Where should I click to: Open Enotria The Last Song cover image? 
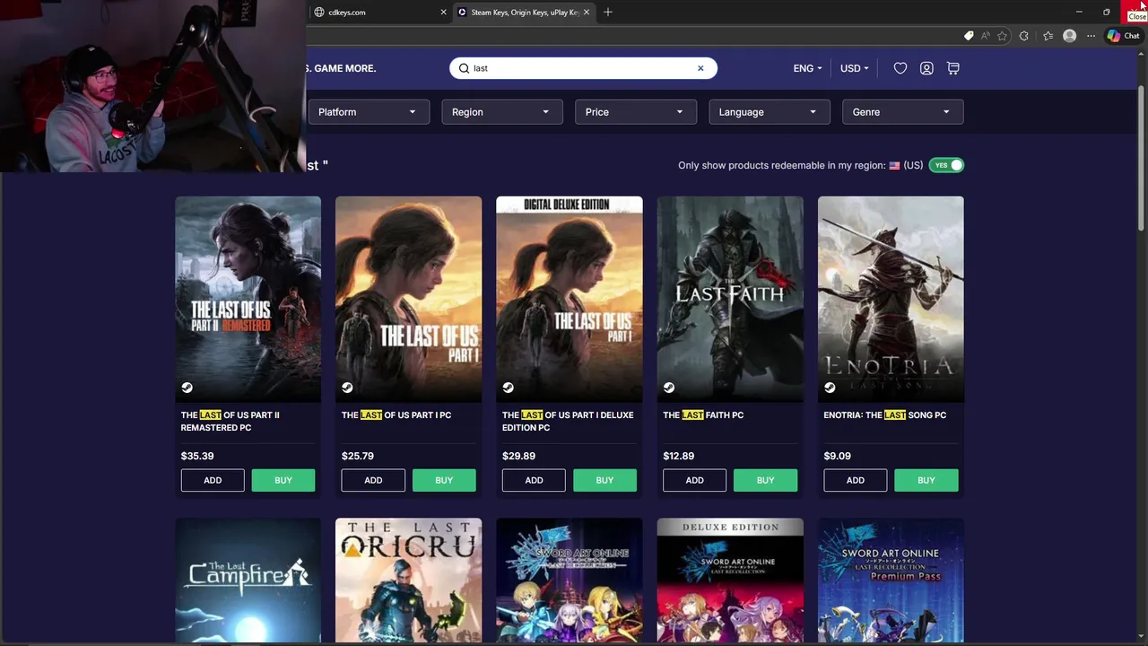pos(891,299)
